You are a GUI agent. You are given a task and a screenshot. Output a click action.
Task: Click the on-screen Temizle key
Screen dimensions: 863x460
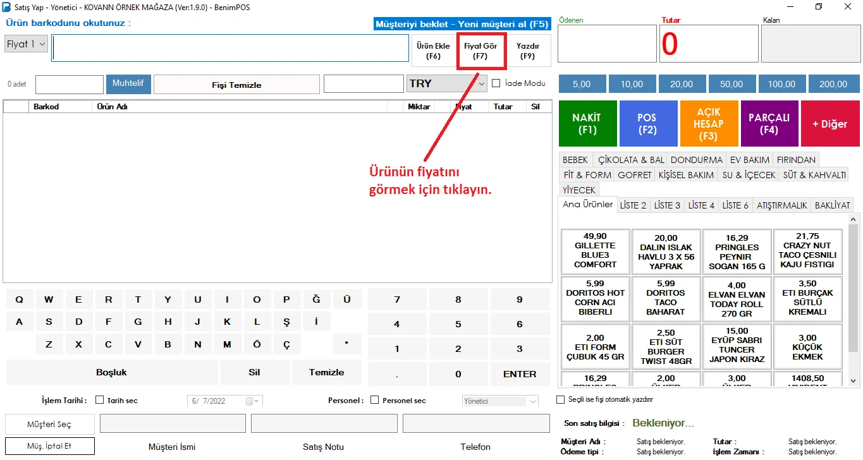326,373
